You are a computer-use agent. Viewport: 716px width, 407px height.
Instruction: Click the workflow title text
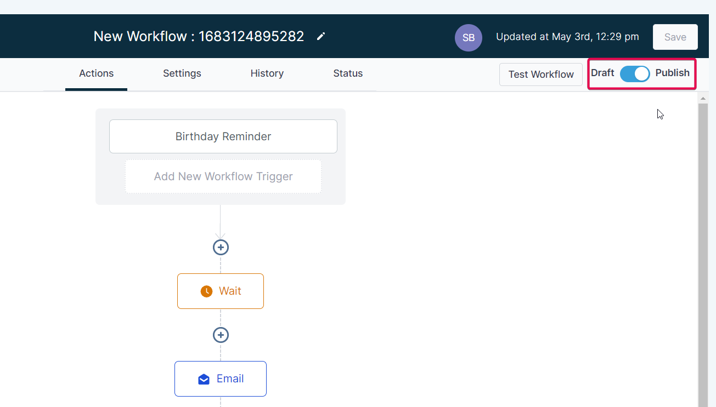tap(199, 36)
